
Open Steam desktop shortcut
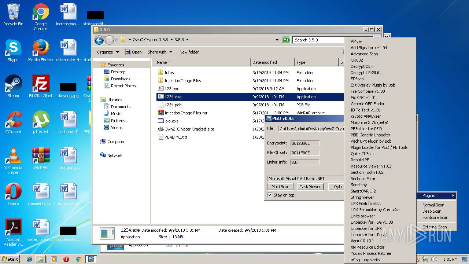tap(13, 86)
